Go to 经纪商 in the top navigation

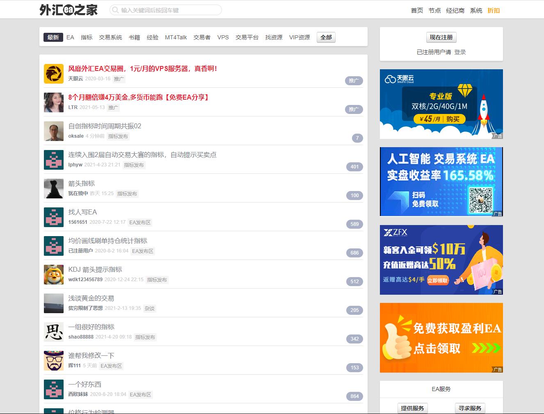tap(455, 10)
